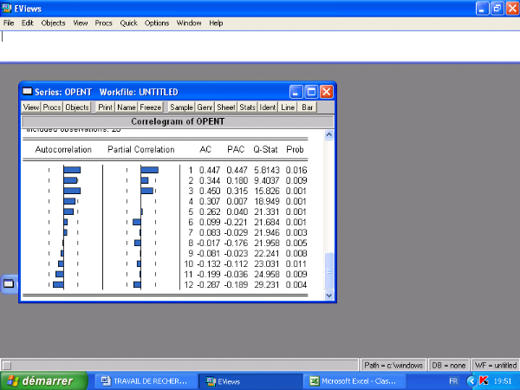Open the Quick menu
This screenshot has width=520, height=390.
pyautogui.click(x=128, y=23)
